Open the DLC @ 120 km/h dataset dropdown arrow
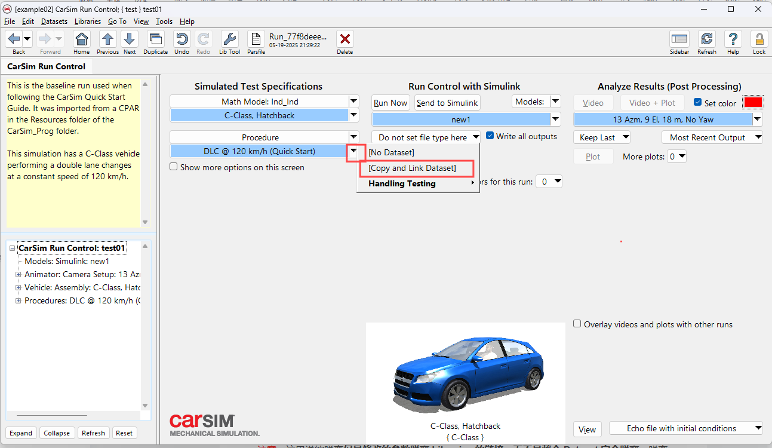772x448 pixels. (353, 151)
